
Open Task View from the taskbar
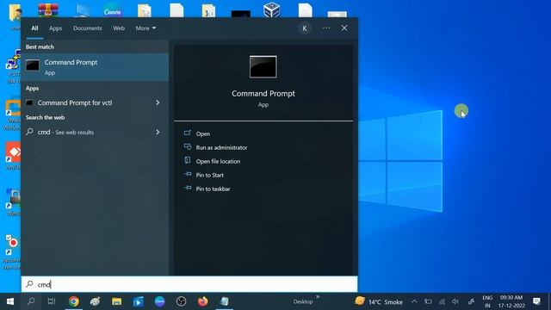[52, 301]
